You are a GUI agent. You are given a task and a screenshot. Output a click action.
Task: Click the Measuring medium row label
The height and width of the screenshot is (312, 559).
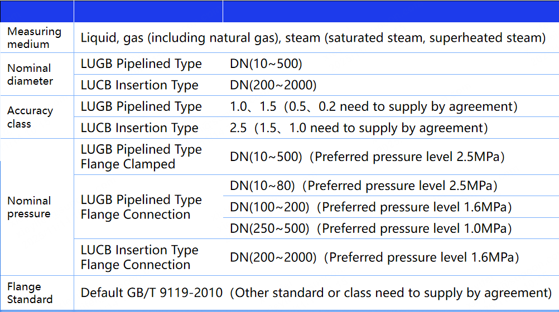tap(33, 38)
